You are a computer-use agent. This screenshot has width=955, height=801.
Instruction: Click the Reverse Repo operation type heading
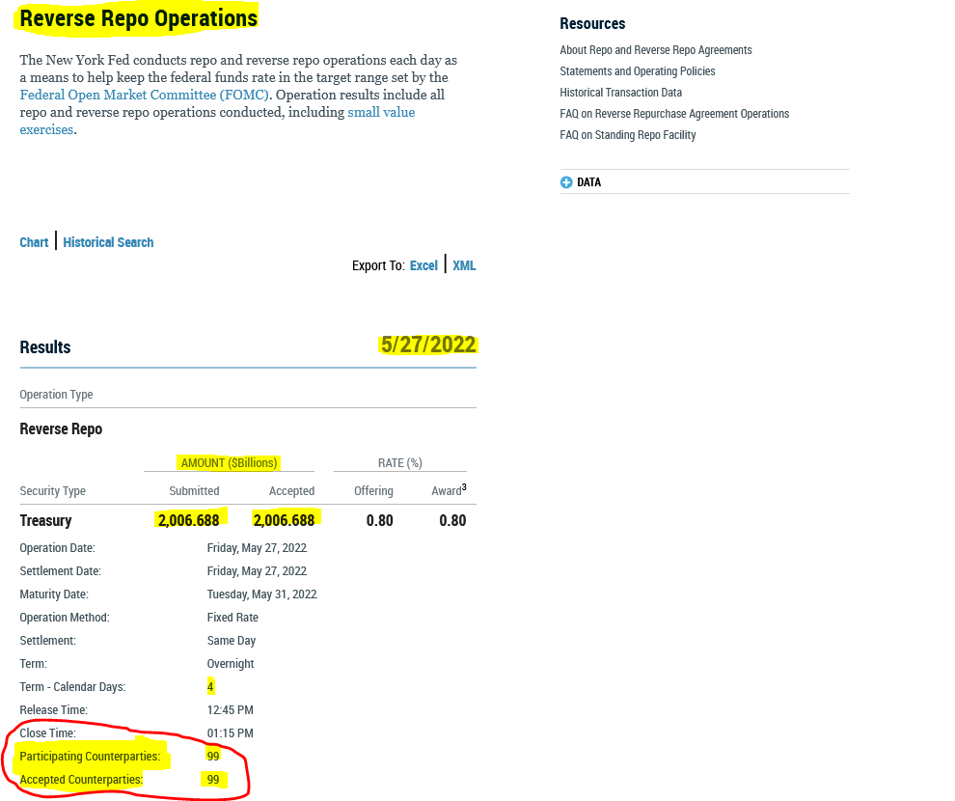[61, 429]
